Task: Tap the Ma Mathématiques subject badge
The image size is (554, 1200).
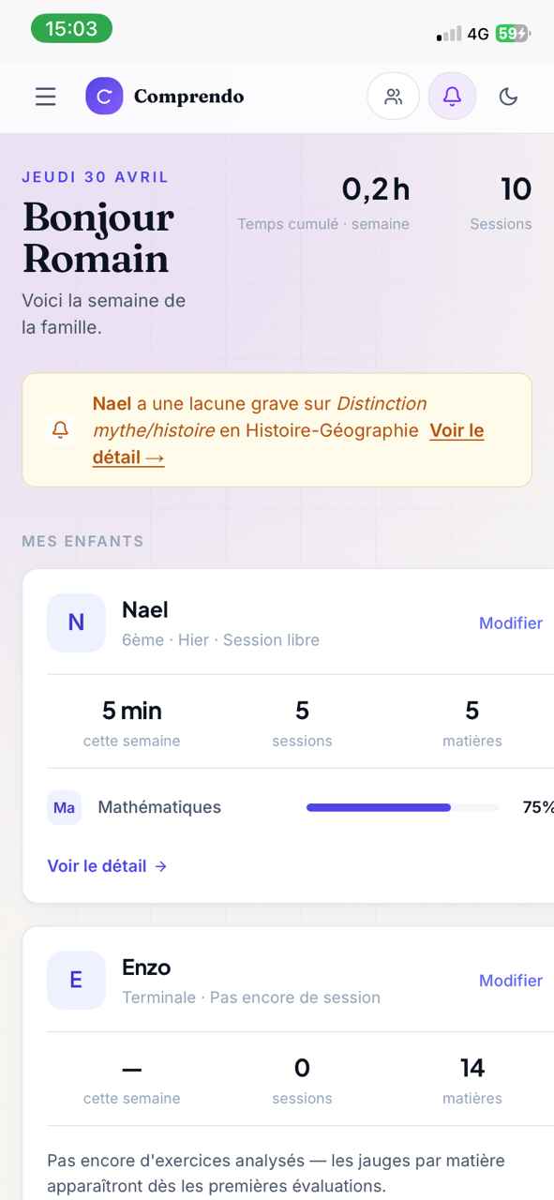Action: 65,807
